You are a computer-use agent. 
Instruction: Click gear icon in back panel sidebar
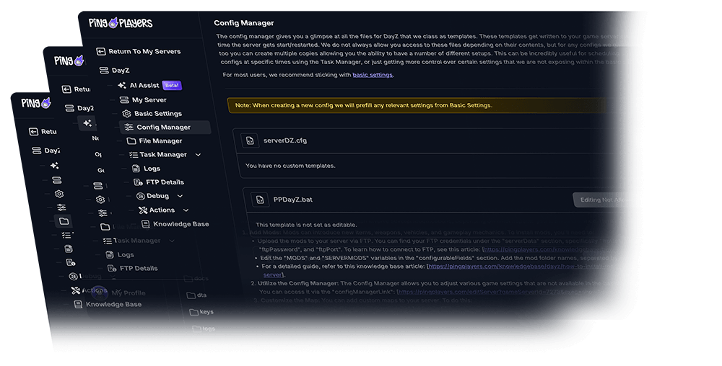(x=59, y=194)
